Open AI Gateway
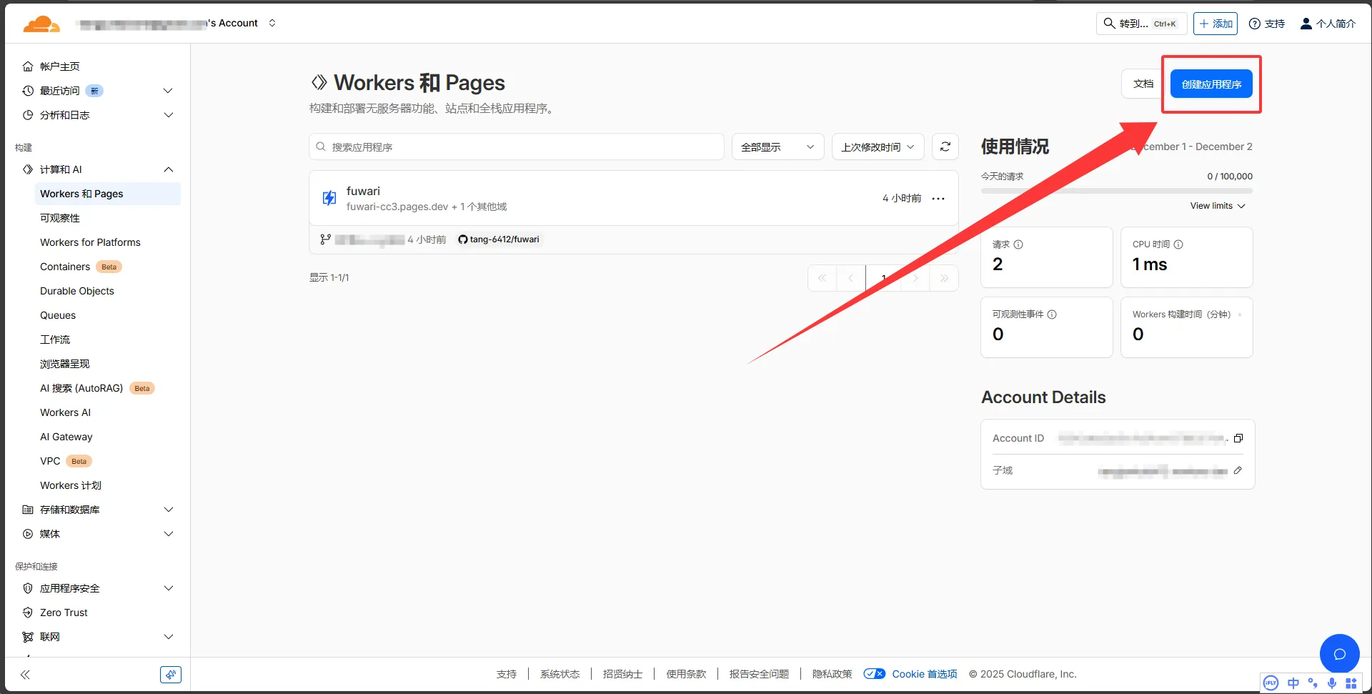 [66, 437]
